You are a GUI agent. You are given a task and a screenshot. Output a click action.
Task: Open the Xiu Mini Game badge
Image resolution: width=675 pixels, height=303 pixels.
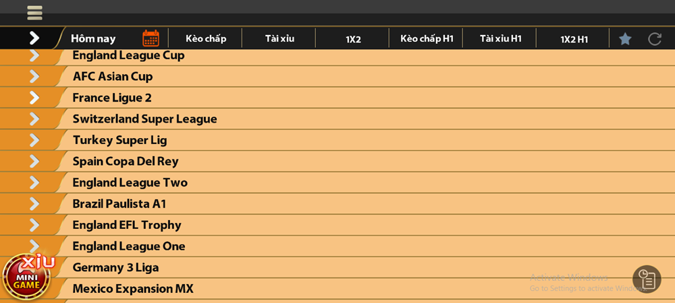[x=27, y=276]
